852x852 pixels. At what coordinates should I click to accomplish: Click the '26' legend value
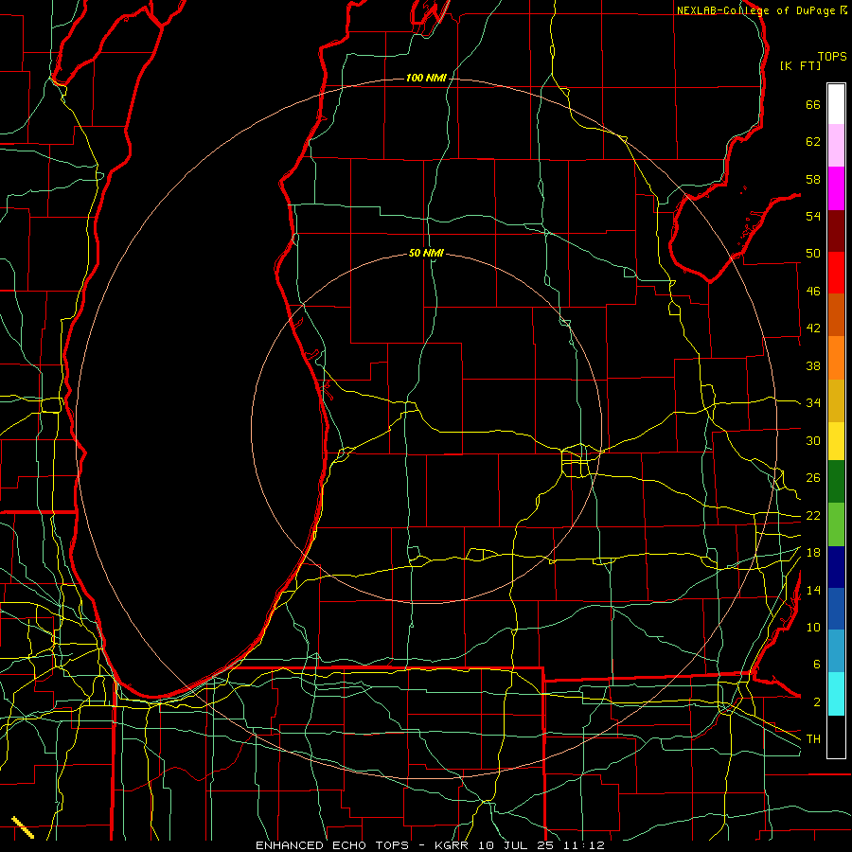pyautogui.click(x=813, y=478)
